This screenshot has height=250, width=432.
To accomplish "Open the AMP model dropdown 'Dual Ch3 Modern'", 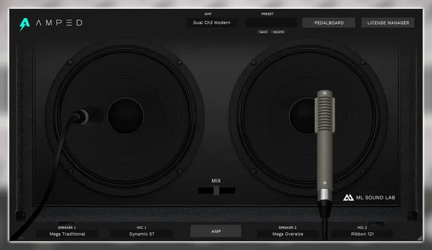I will (x=211, y=23).
